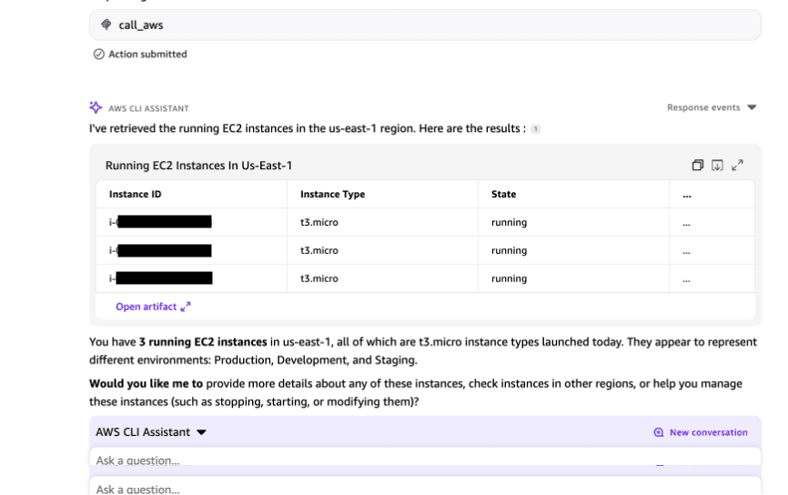The height and width of the screenshot is (495, 788).
Task: Open the artifact link
Action: pos(153,307)
